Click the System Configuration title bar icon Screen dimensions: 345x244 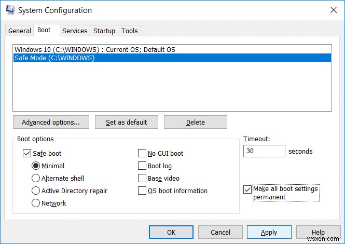pos(9,10)
